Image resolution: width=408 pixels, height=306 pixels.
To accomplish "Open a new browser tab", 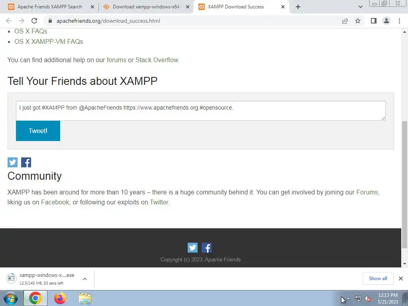I will (298, 7).
